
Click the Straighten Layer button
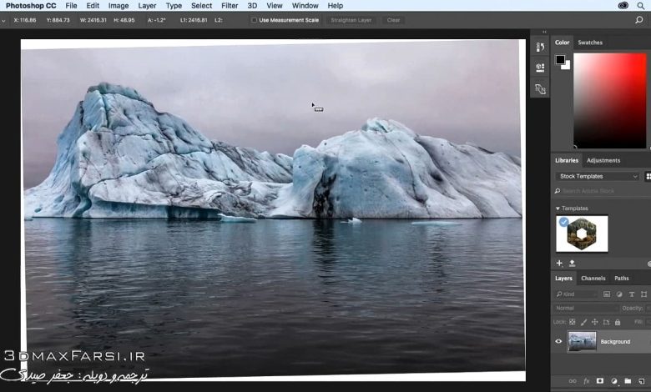[x=351, y=20]
